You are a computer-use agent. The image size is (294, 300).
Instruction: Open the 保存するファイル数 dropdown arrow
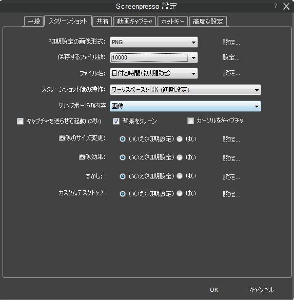point(193,57)
